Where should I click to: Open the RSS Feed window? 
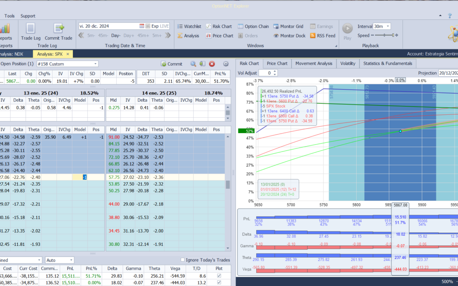pos(323,36)
